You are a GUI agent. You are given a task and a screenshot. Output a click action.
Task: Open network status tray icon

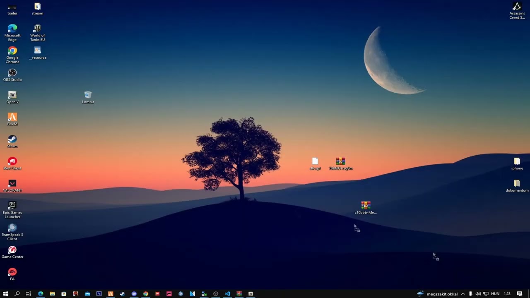coord(486,294)
